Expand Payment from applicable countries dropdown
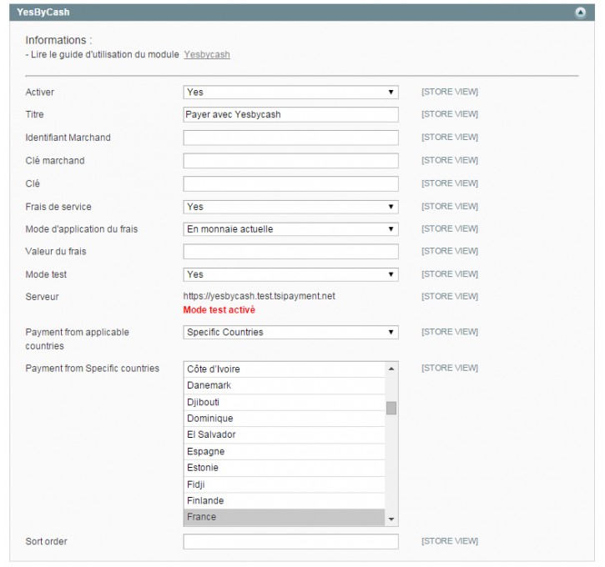Screen dimensions: 605x567 click(x=290, y=332)
